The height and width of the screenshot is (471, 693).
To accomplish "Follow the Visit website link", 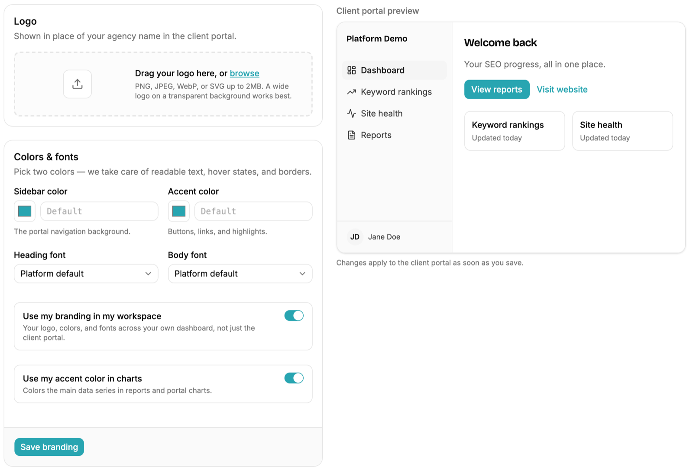I will tap(562, 90).
